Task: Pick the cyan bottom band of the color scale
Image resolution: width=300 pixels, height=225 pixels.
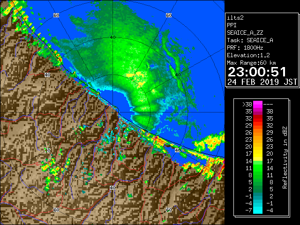Action: 258,210
